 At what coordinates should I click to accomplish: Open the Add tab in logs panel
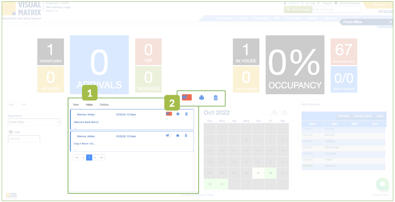[x=24, y=104]
